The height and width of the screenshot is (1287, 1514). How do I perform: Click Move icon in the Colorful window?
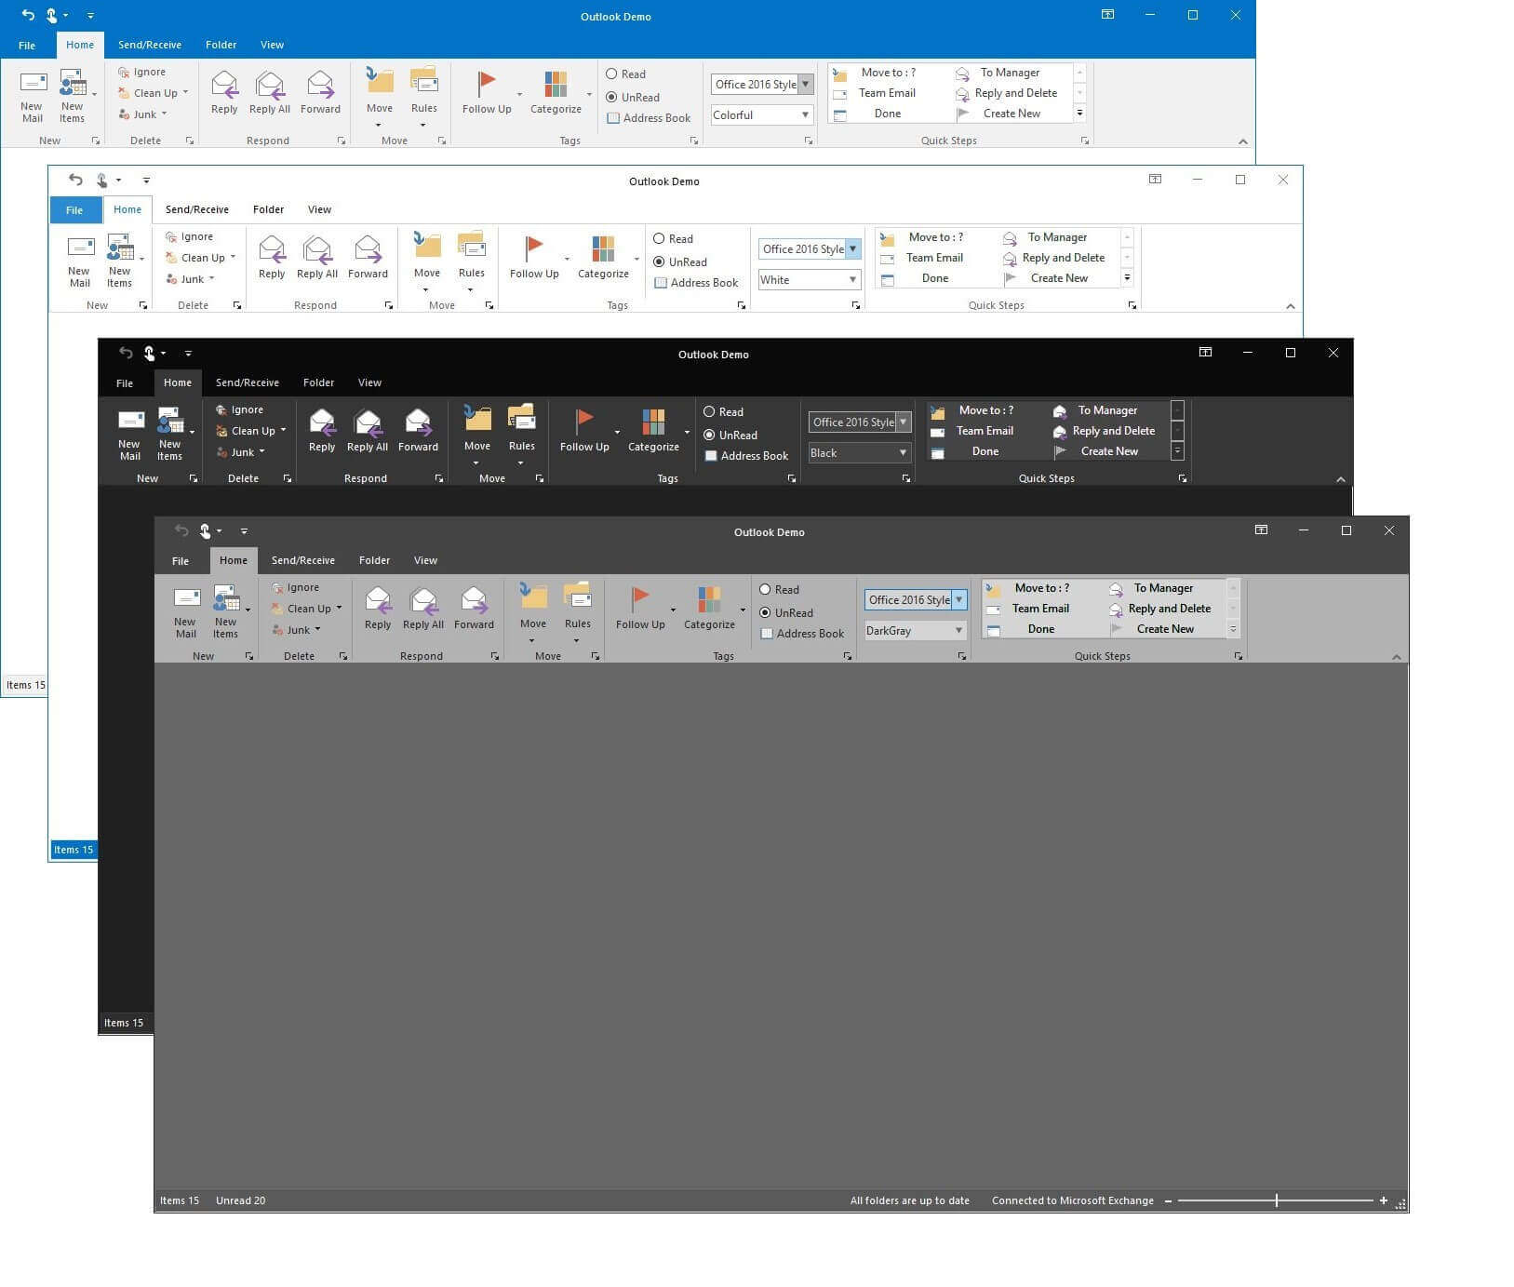(x=380, y=82)
